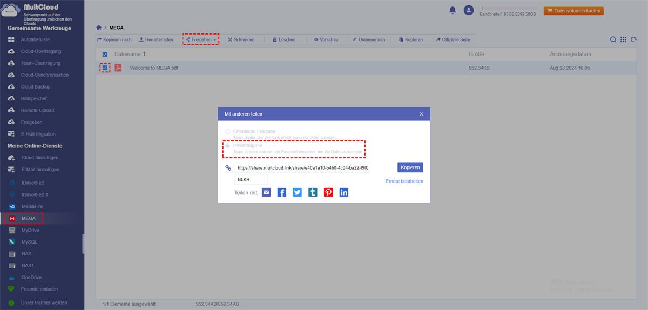Image resolution: width=648 pixels, height=310 pixels.
Task: Click the bandwidth usage progress bar
Action: (x=508, y=8)
